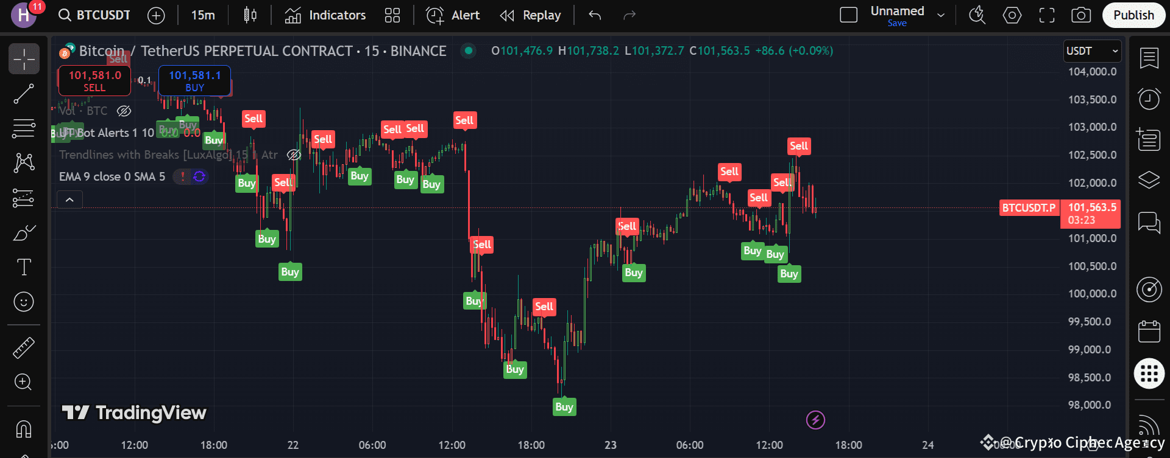Open chart settings hexagon icon

pos(1012,15)
